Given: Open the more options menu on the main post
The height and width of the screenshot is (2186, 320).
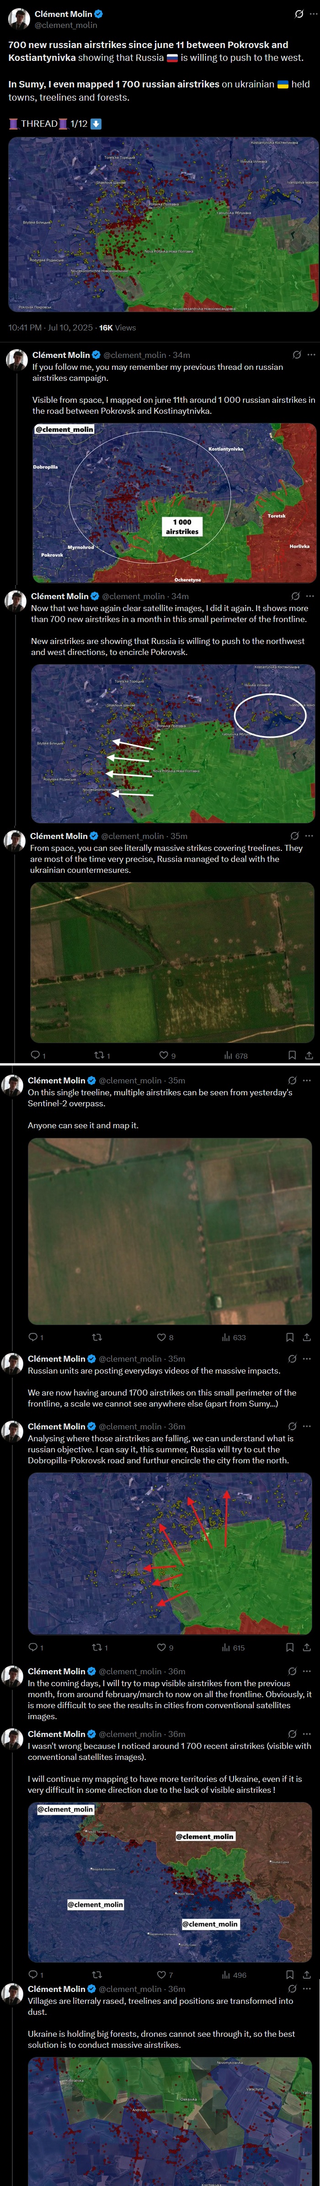Looking at the screenshot, I should (x=313, y=14).
